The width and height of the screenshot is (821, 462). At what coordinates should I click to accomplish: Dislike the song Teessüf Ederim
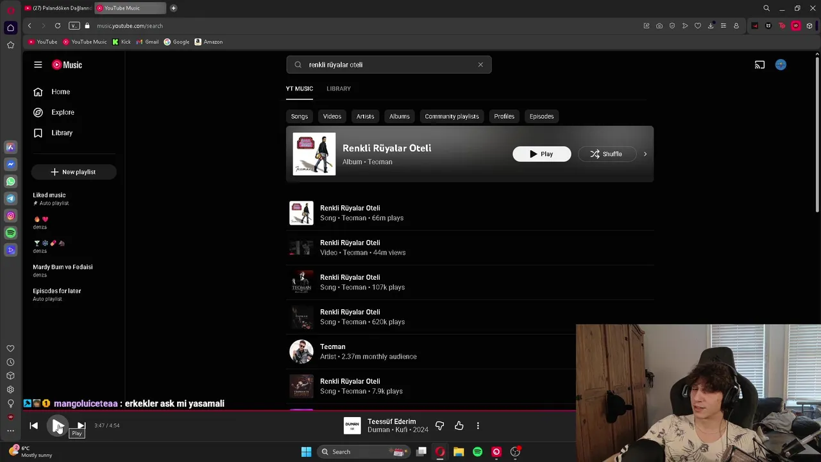(439, 425)
